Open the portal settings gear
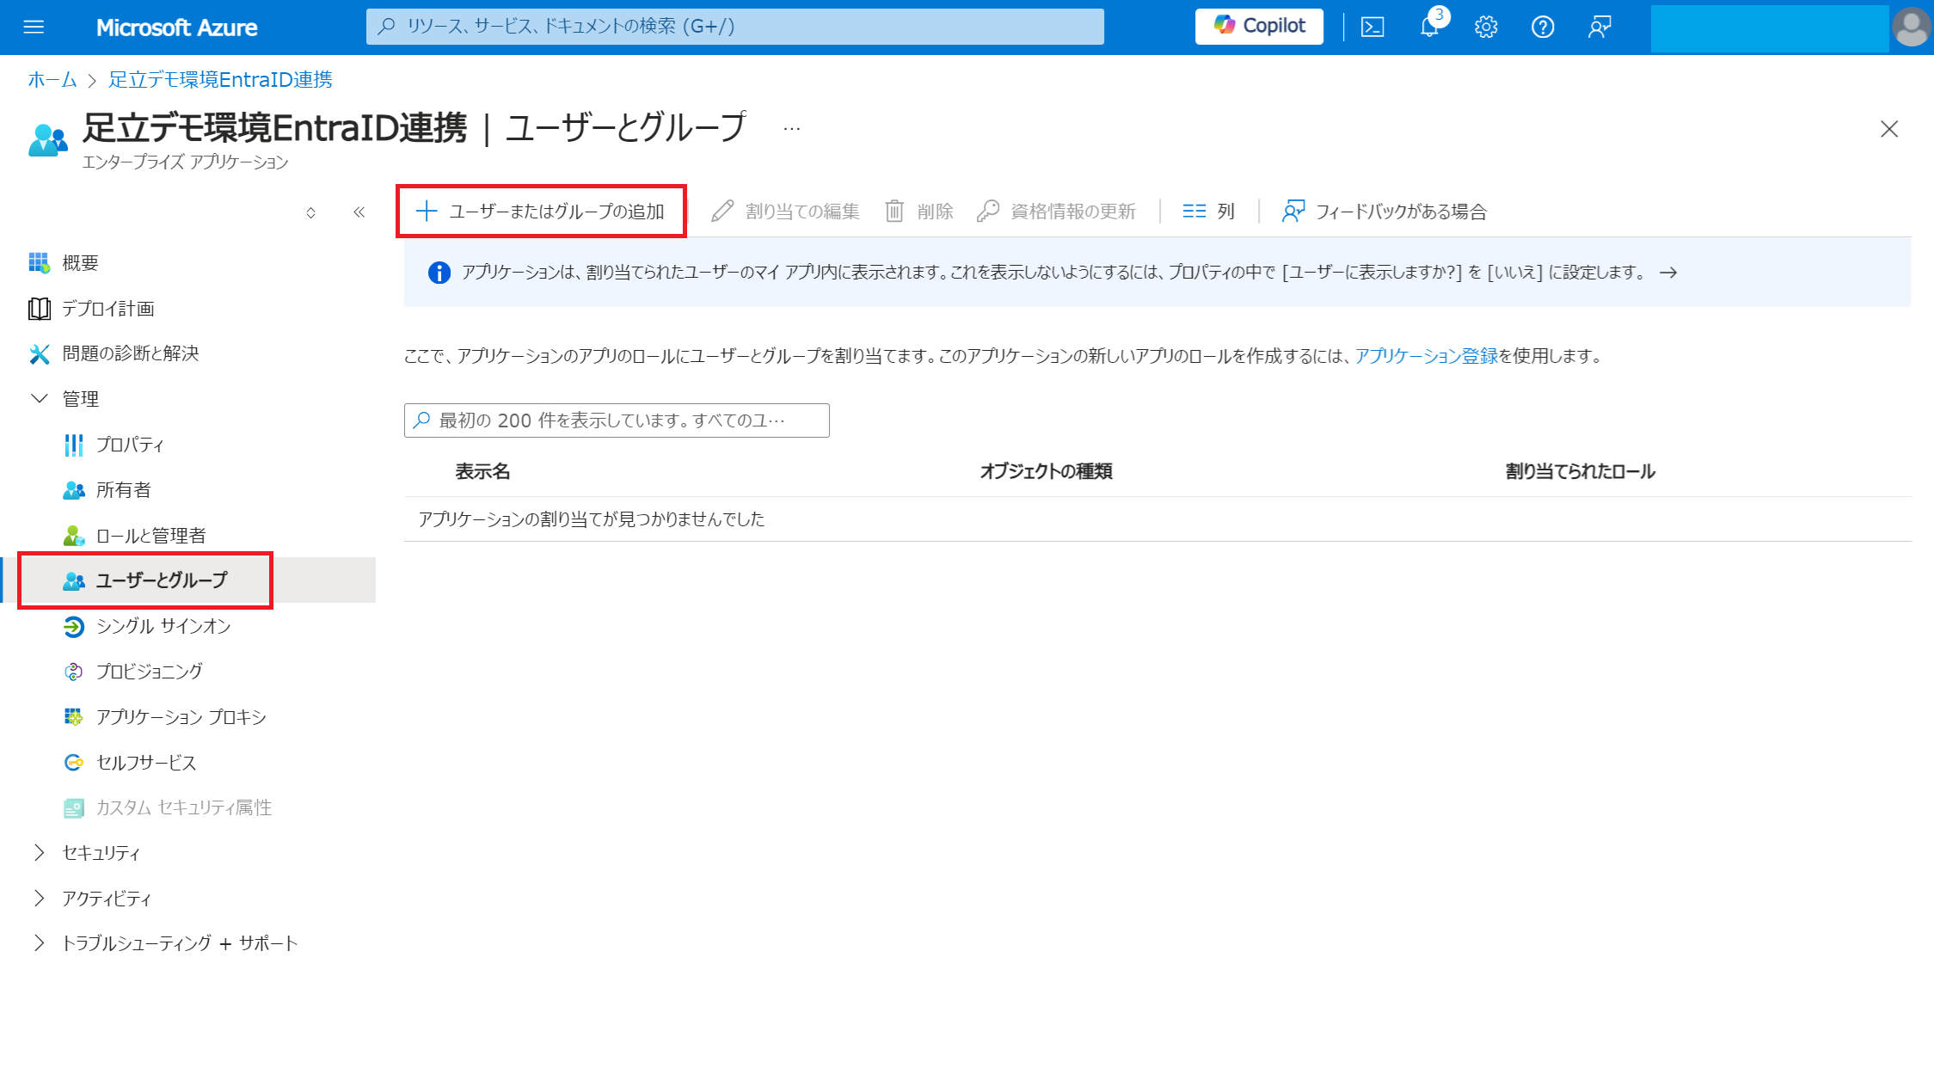1934x1068 pixels. pos(1486,27)
